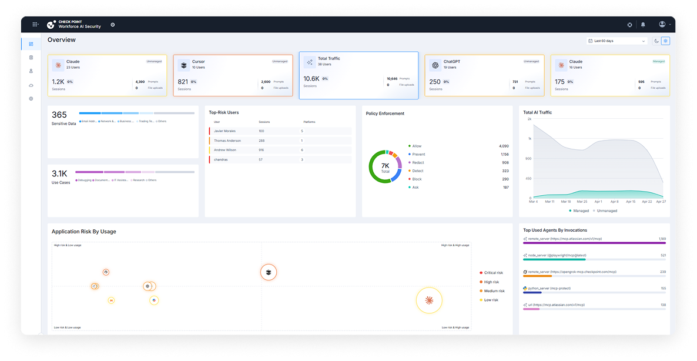The height and width of the screenshot is (361, 697).
Task: Toggle the Managed series in traffic legend
Action: pos(579,210)
